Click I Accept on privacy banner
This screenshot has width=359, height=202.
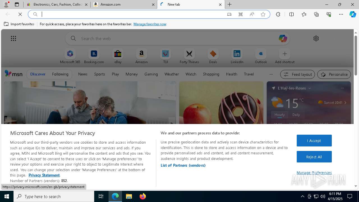(x=314, y=141)
